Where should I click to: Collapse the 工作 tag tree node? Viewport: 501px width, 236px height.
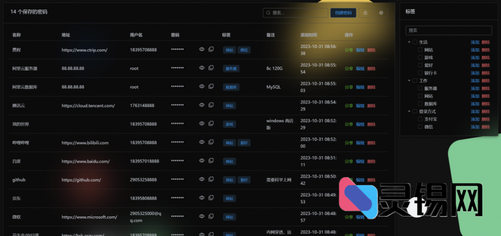point(409,80)
